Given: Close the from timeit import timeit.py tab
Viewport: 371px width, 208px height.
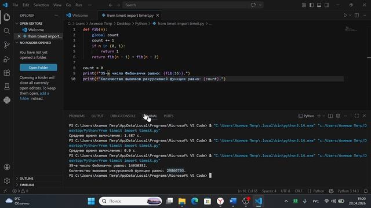Looking at the screenshot, I should [158, 16].
